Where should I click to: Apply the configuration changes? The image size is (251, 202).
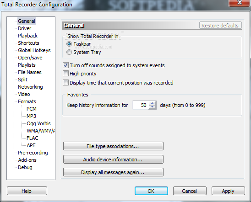click(228, 191)
